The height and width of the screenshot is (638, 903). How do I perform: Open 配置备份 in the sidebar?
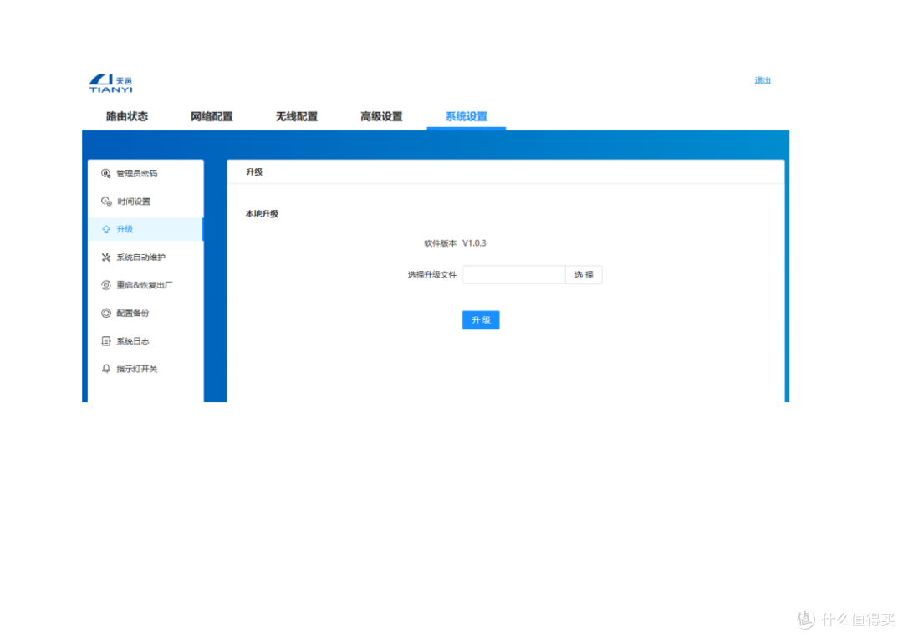click(x=145, y=314)
